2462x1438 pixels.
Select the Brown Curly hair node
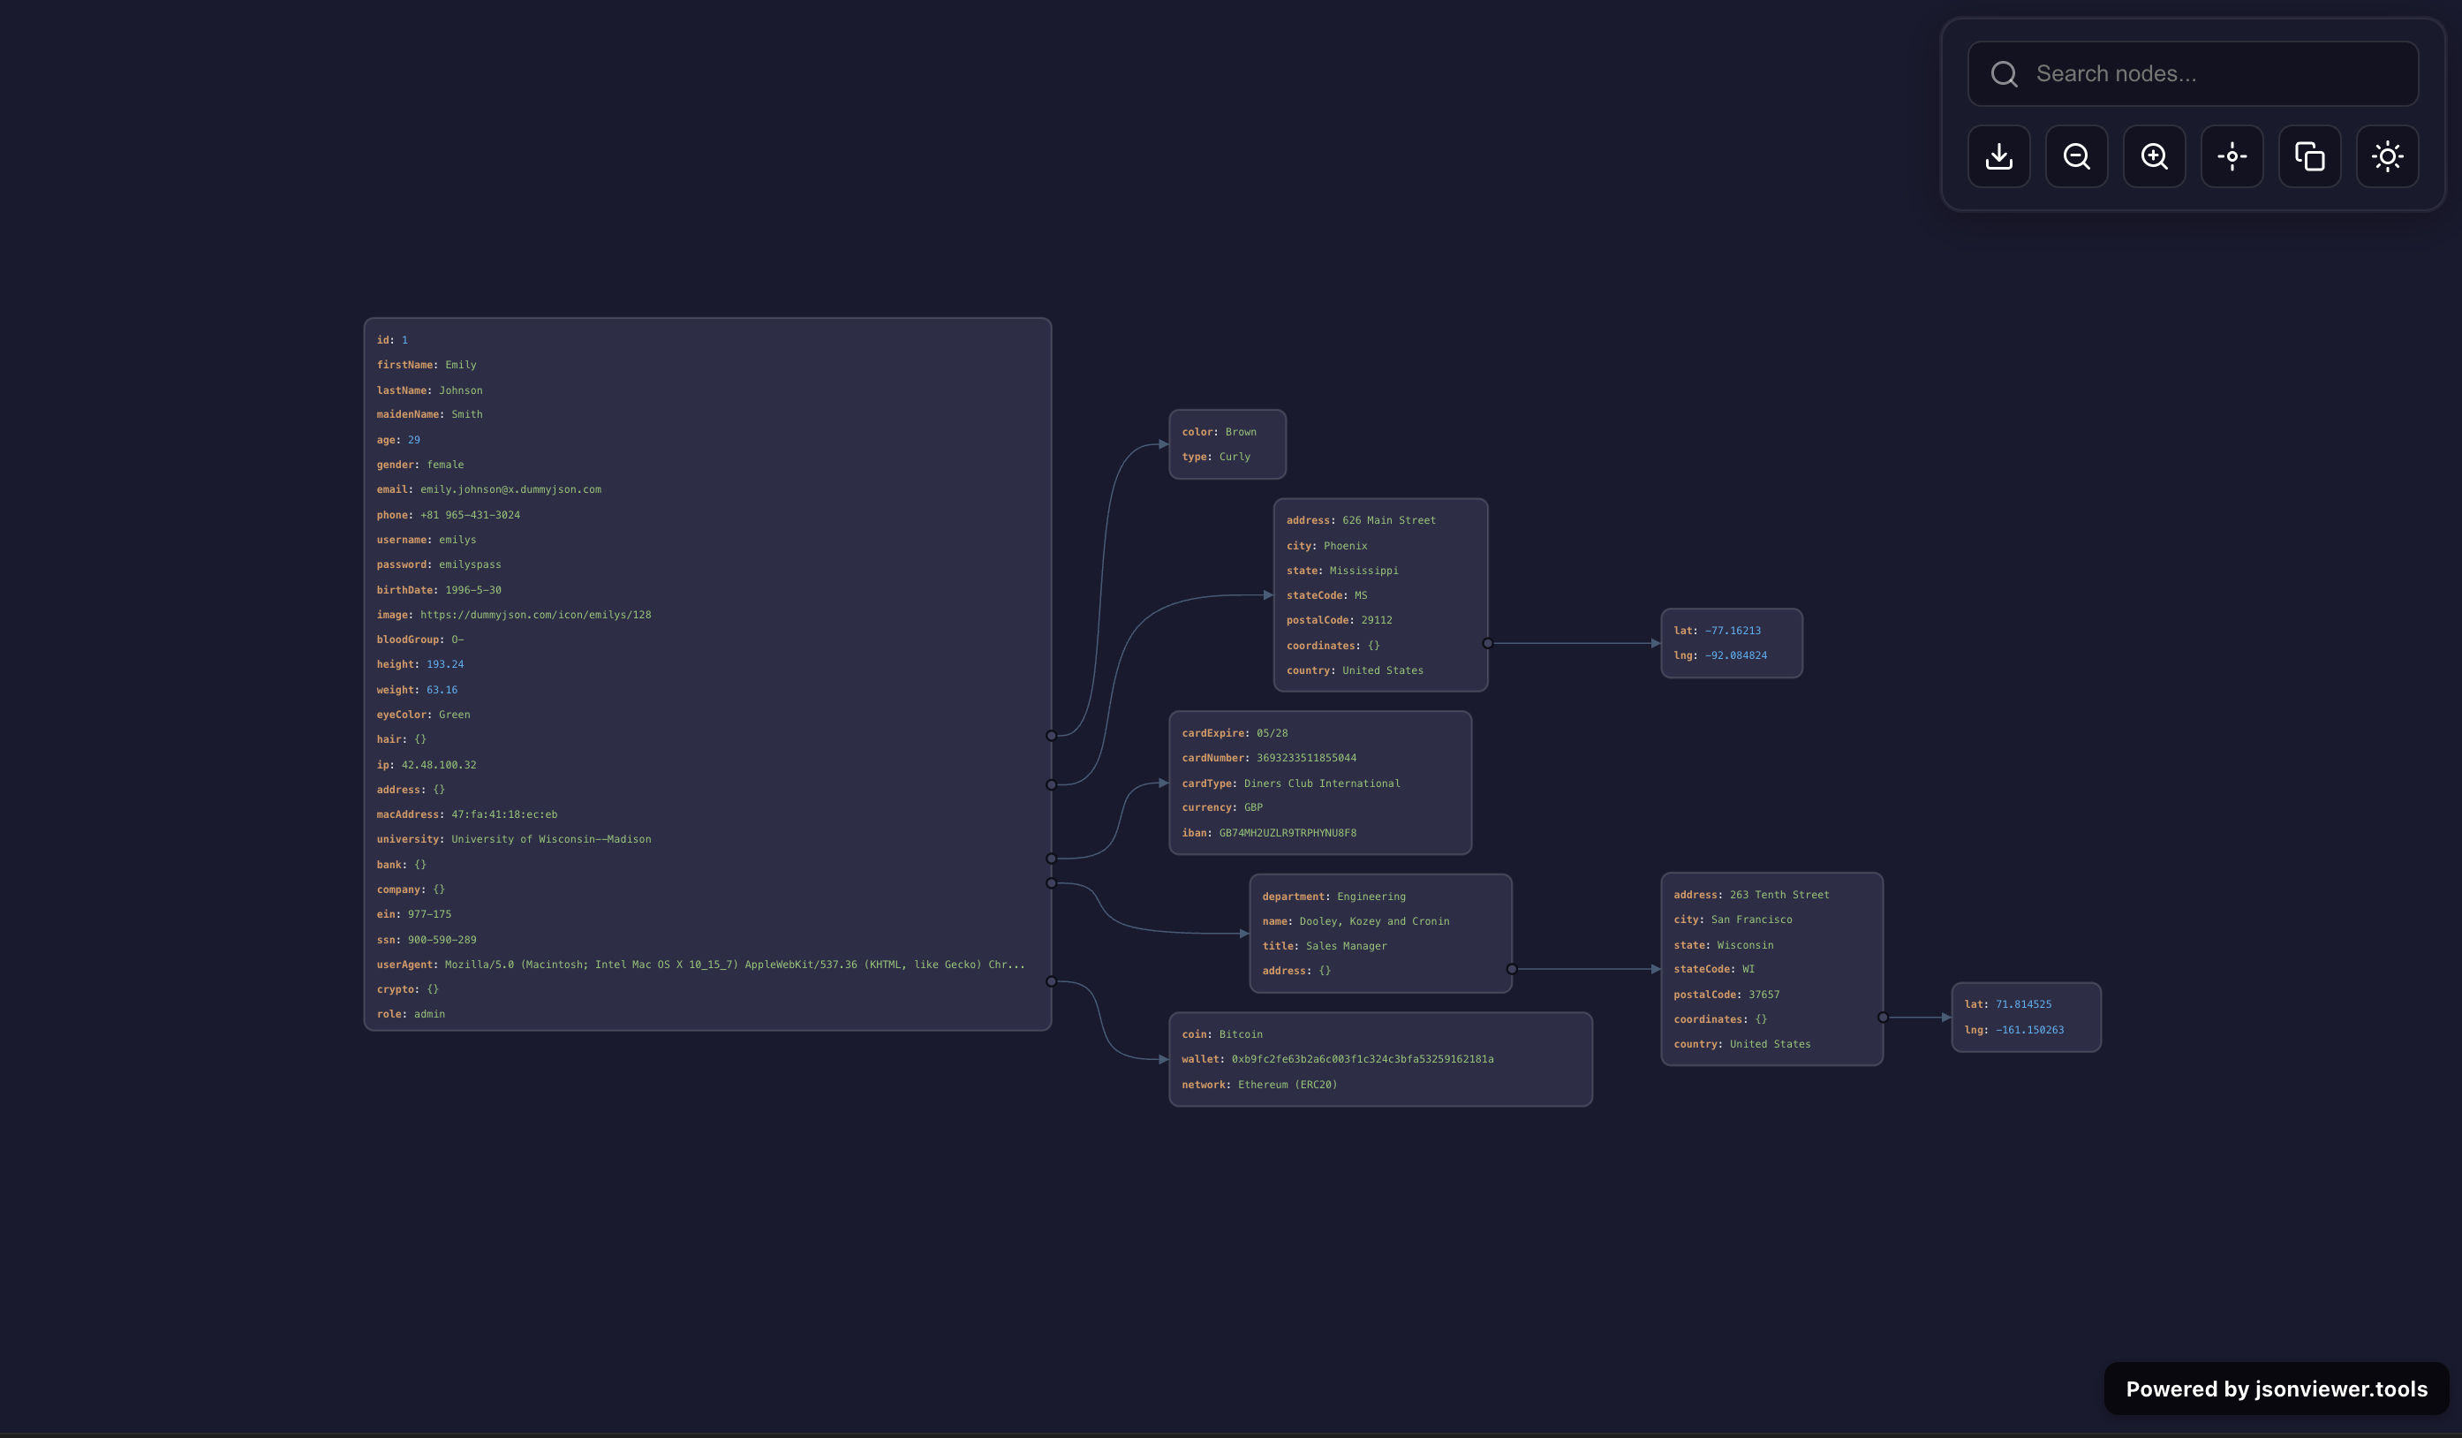coord(1227,444)
